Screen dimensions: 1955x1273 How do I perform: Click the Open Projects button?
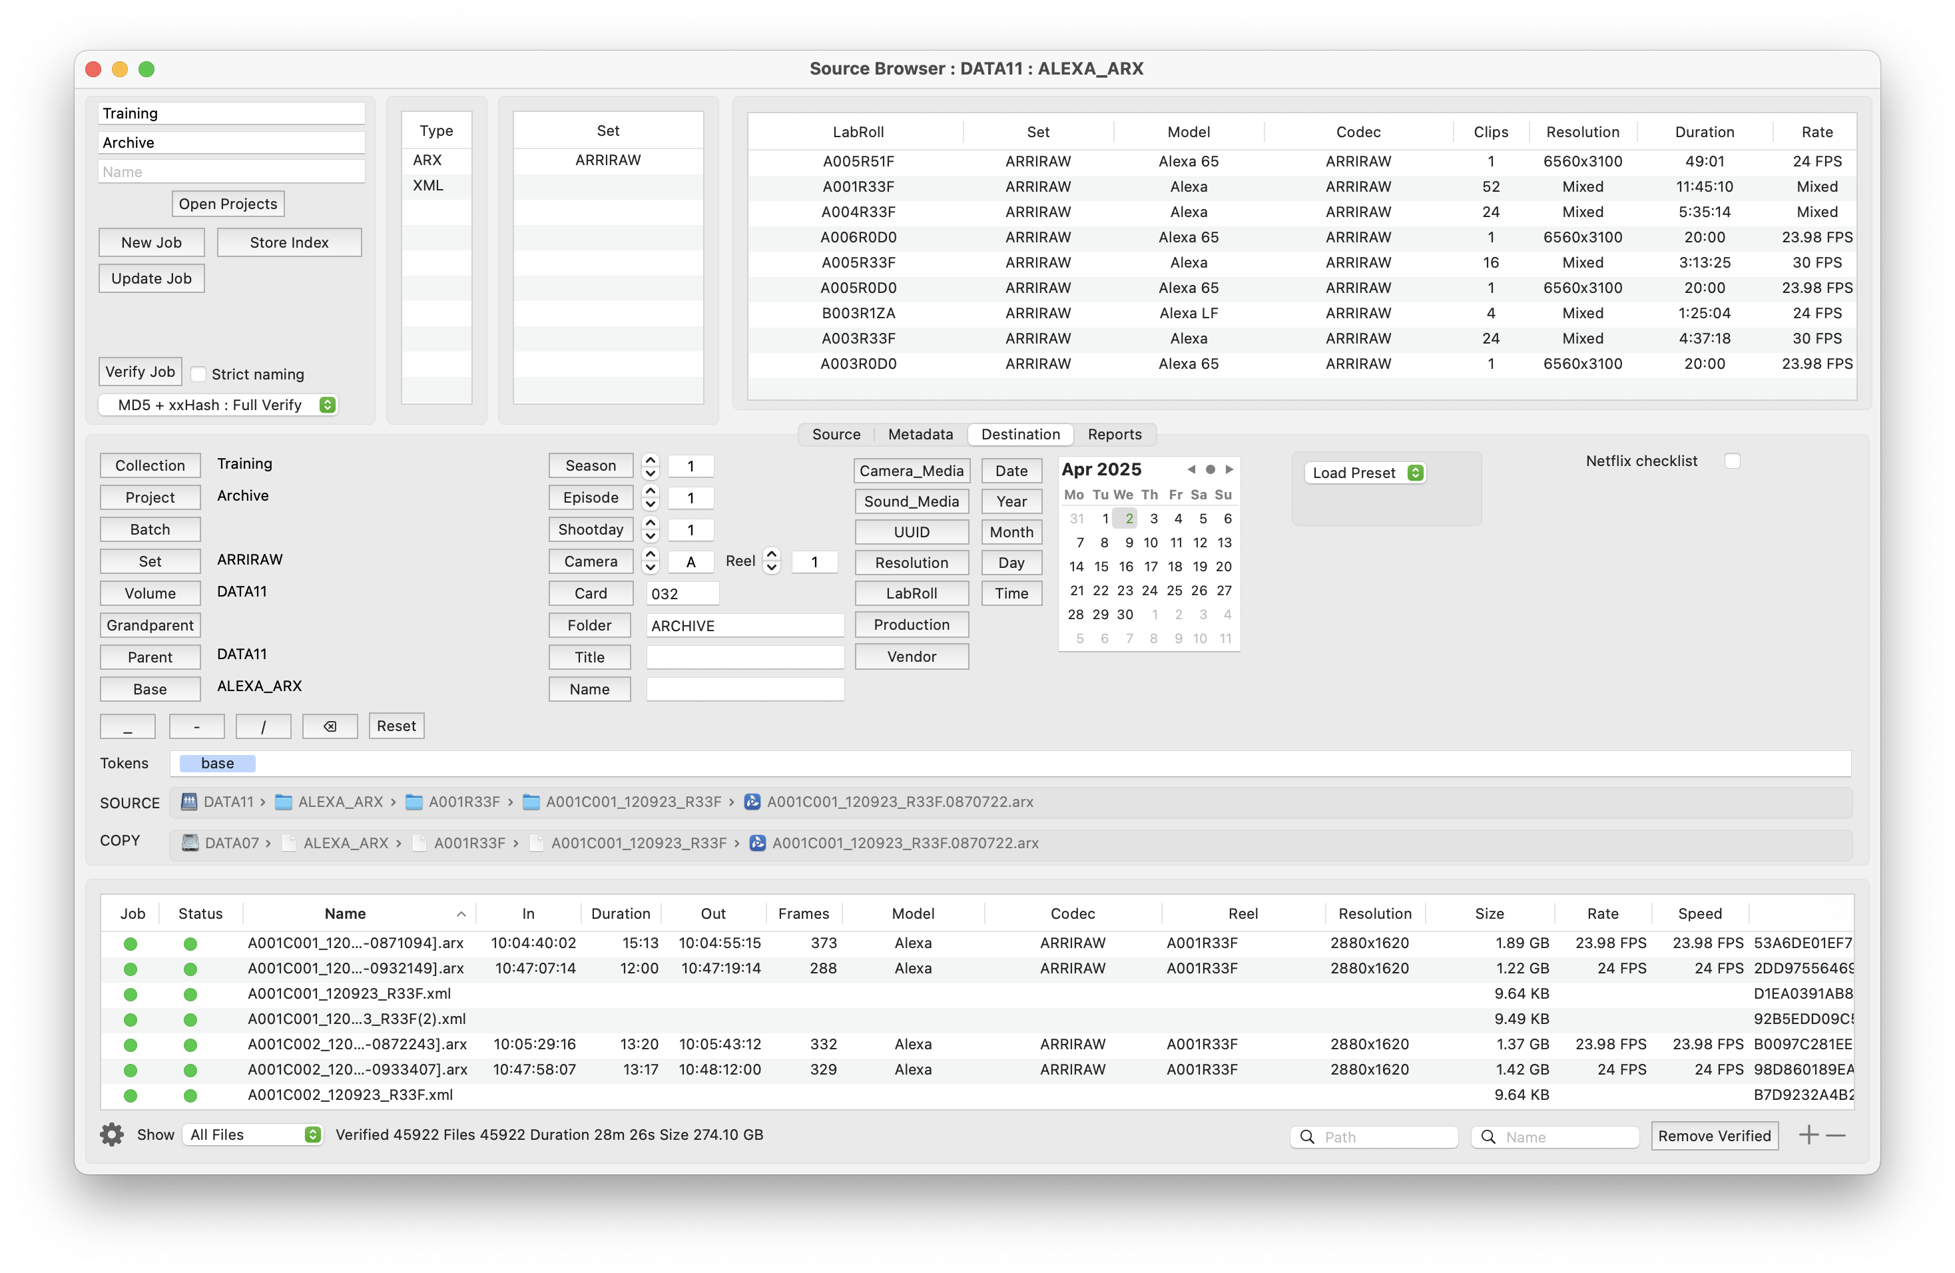[x=228, y=204]
